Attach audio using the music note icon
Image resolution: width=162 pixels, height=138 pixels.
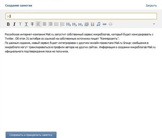pyautogui.click(x=98, y=24)
